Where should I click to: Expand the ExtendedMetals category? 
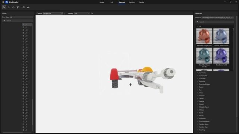click(198, 84)
